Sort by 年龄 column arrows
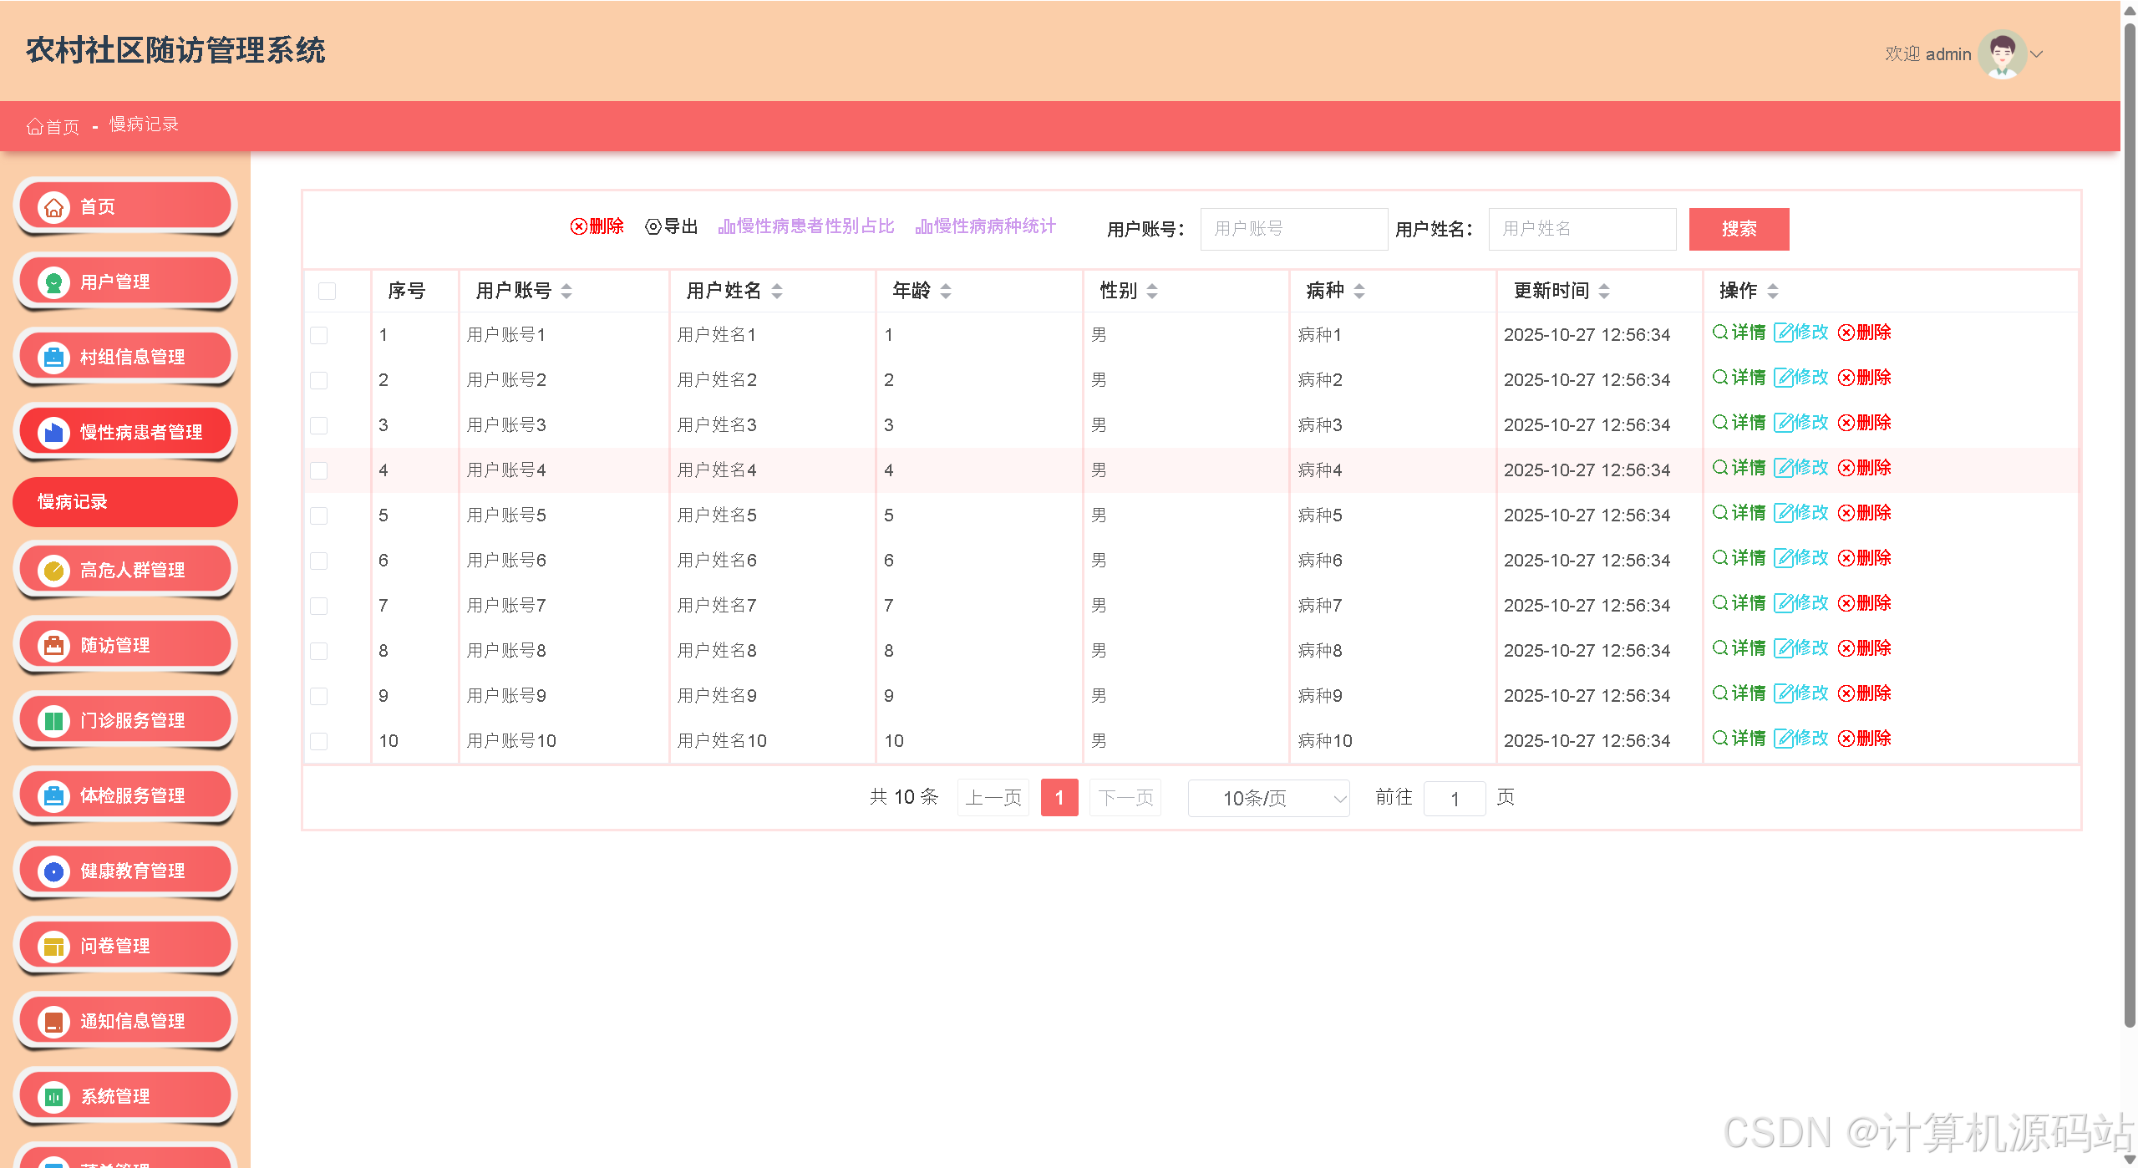This screenshot has height=1168, width=2138. [x=946, y=291]
